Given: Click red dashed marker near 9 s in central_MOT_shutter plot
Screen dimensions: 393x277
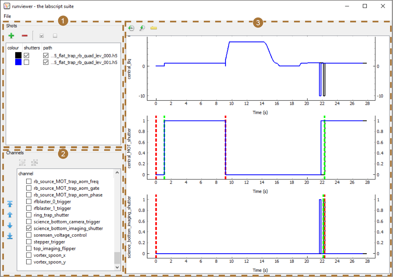Looking at the screenshot, I should coord(225,147).
